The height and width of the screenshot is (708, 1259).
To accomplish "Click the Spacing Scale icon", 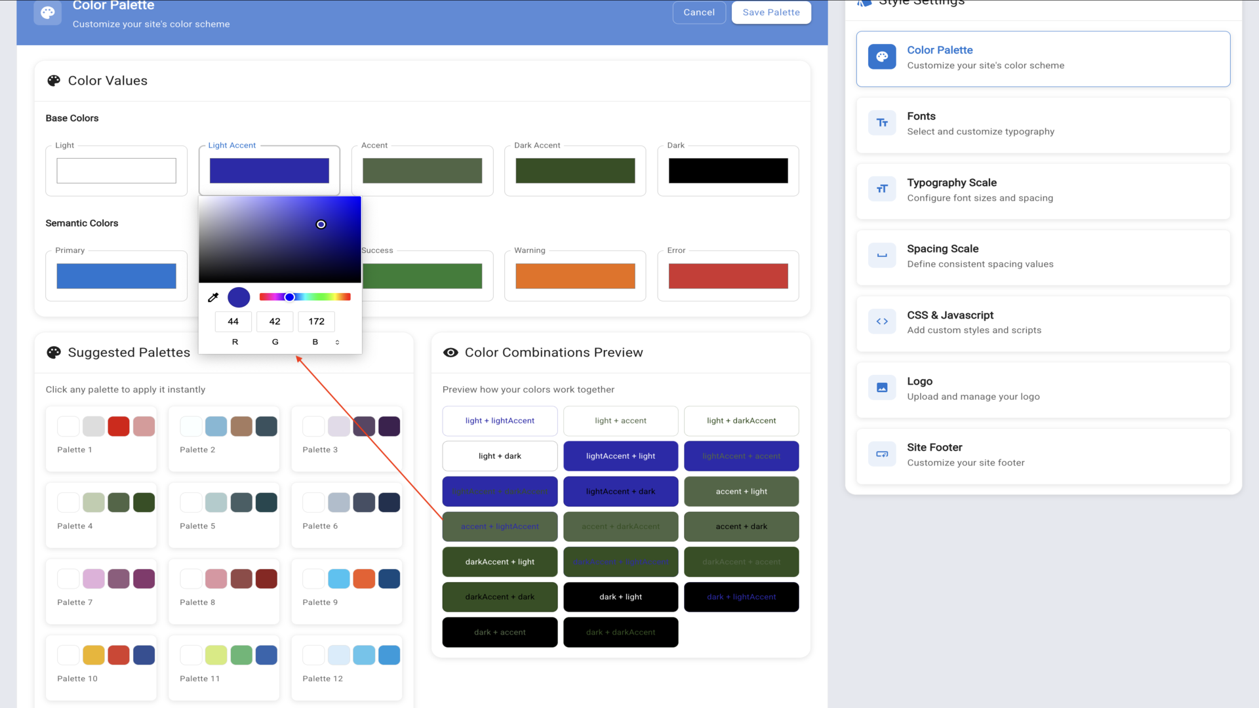I will 882,256.
